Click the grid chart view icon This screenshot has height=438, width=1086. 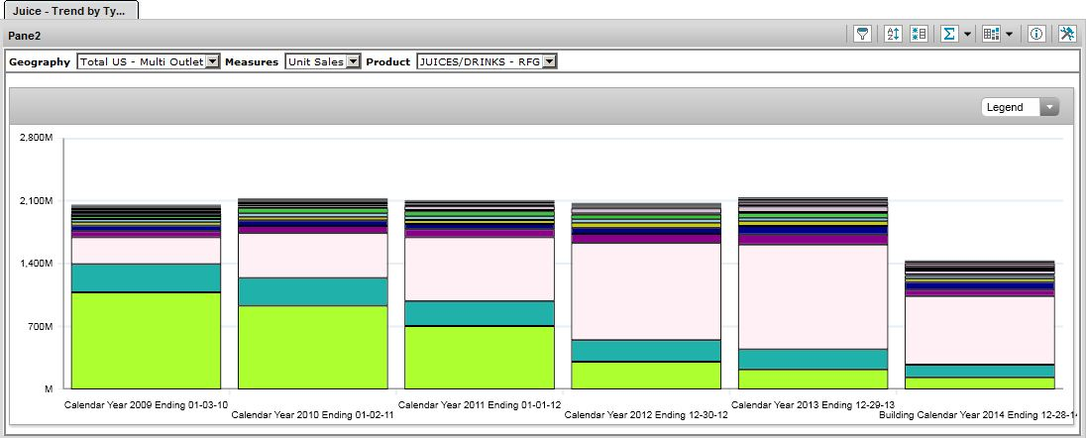(991, 34)
